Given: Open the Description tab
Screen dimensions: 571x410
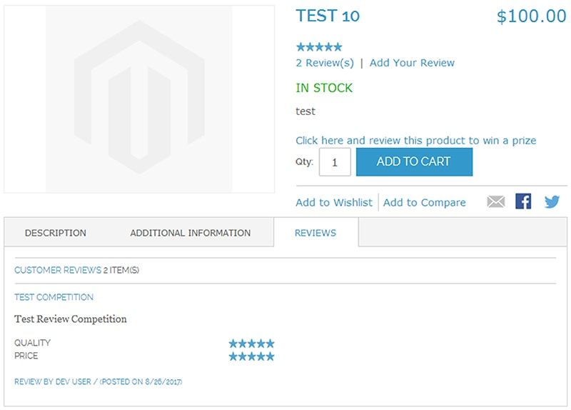Looking at the screenshot, I should 56,233.
